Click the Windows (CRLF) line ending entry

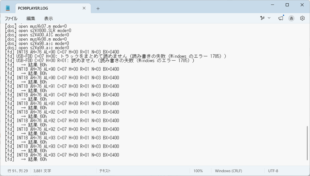click(228, 171)
